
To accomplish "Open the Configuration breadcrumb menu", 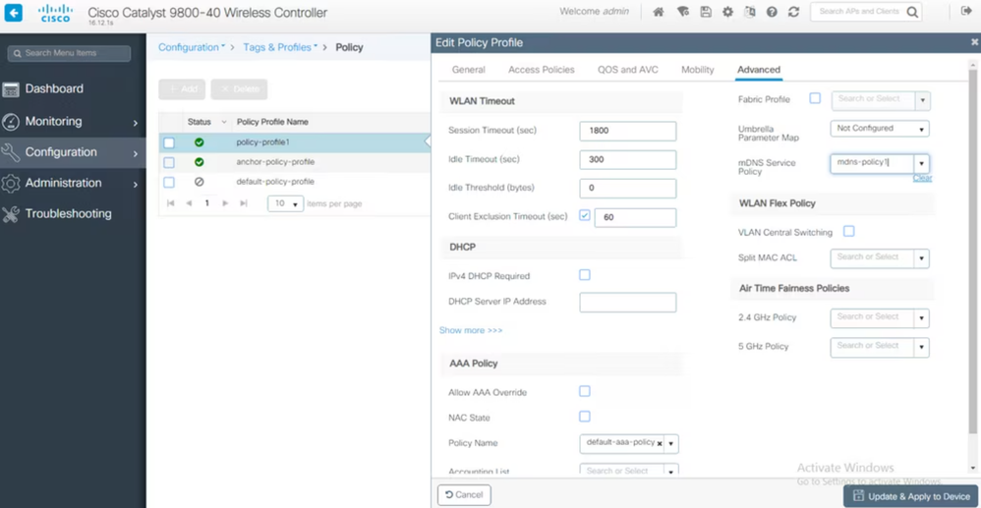I will tap(192, 47).
